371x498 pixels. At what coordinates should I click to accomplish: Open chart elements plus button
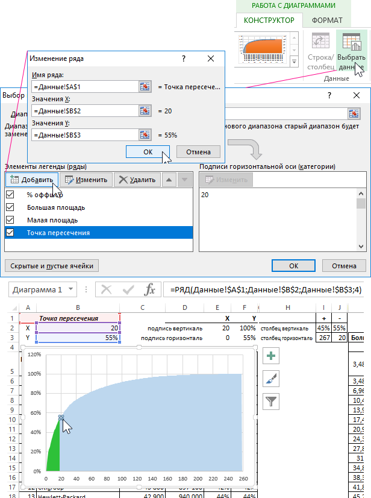272,356
